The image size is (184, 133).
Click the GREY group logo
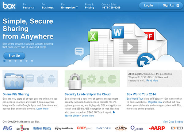(85, 128)
